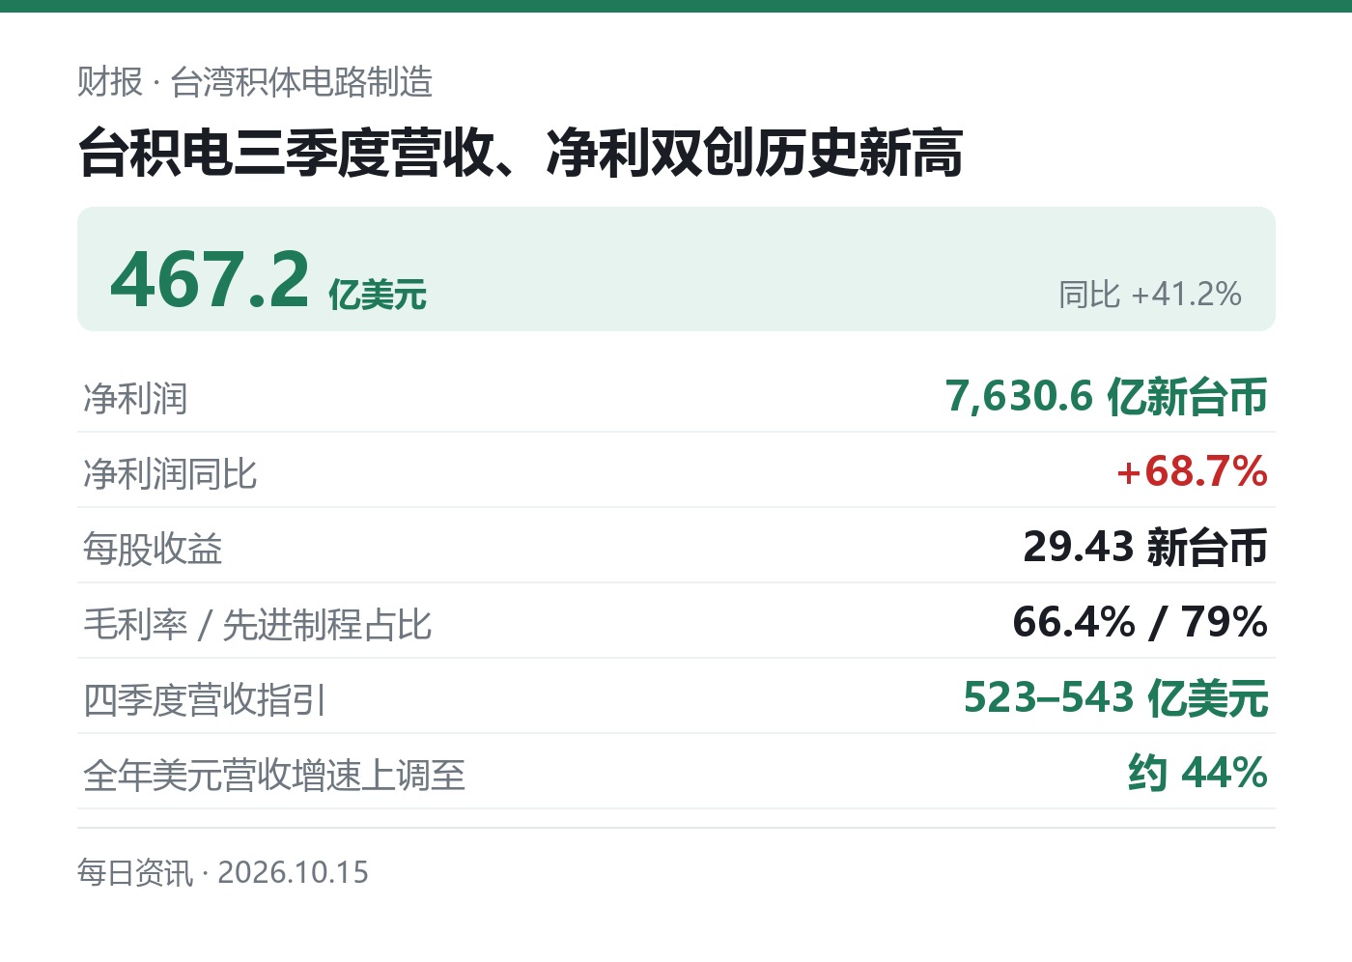Screen dimensions: 1352x962
Task: Click the footer '每日资讯 · 2026.10.15'
Action: pos(223,872)
